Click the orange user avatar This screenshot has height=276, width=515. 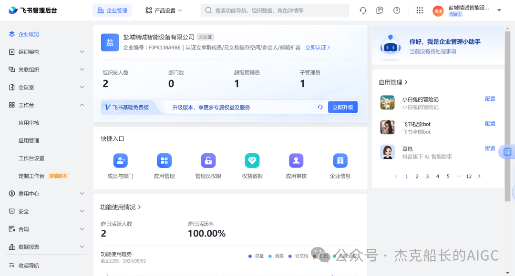tap(438, 11)
